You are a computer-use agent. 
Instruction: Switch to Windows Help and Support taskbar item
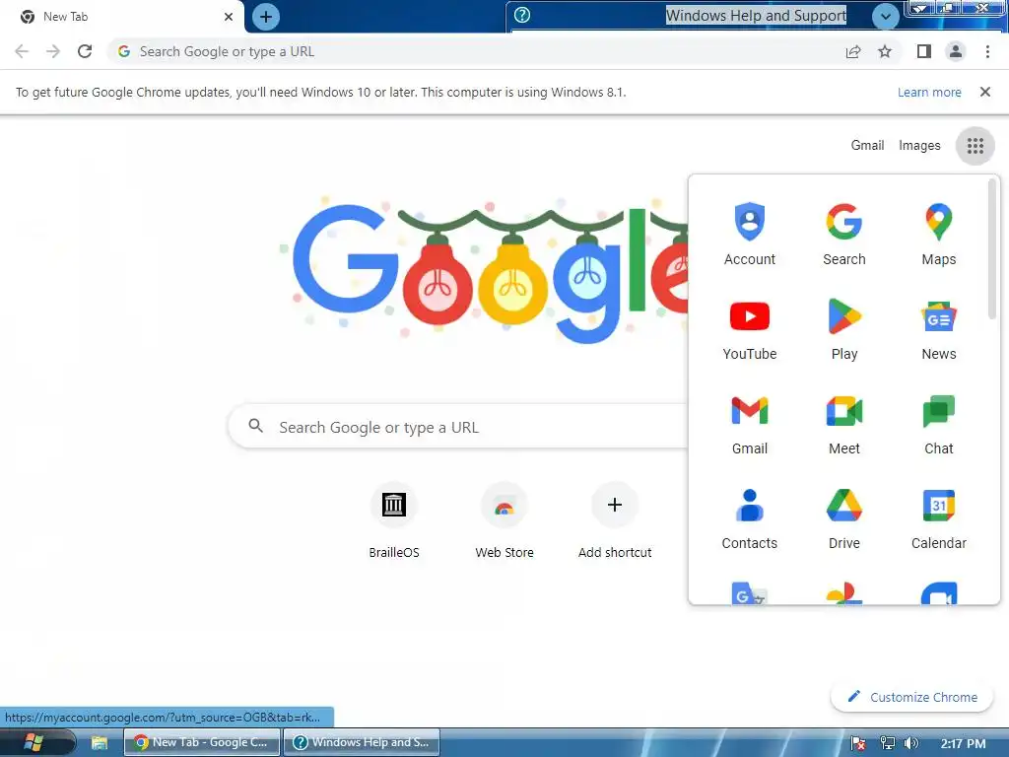[x=361, y=742]
